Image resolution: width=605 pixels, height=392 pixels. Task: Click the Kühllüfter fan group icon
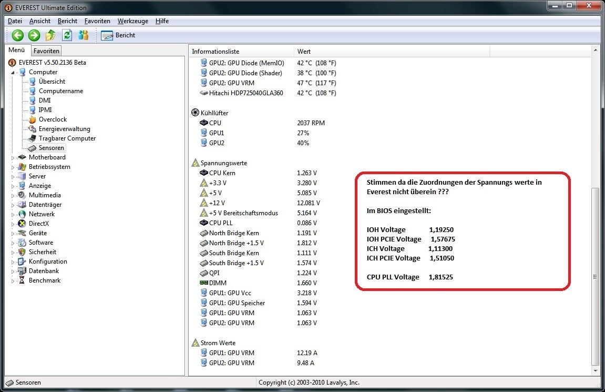(x=195, y=113)
